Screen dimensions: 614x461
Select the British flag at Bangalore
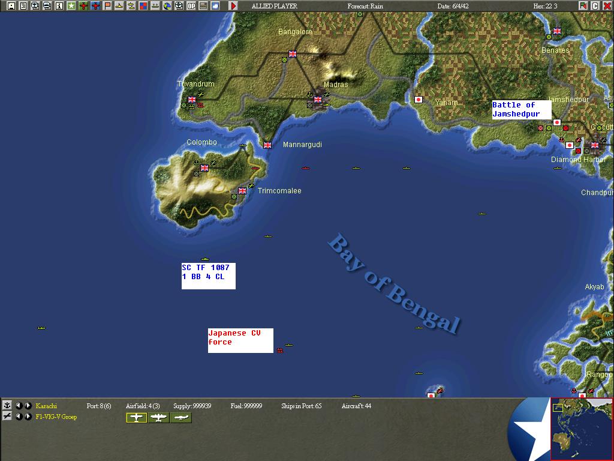[x=293, y=53]
